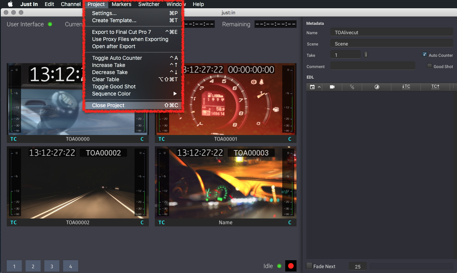Click the empty Comment field
This screenshot has width=457, height=273.
[x=373, y=66]
